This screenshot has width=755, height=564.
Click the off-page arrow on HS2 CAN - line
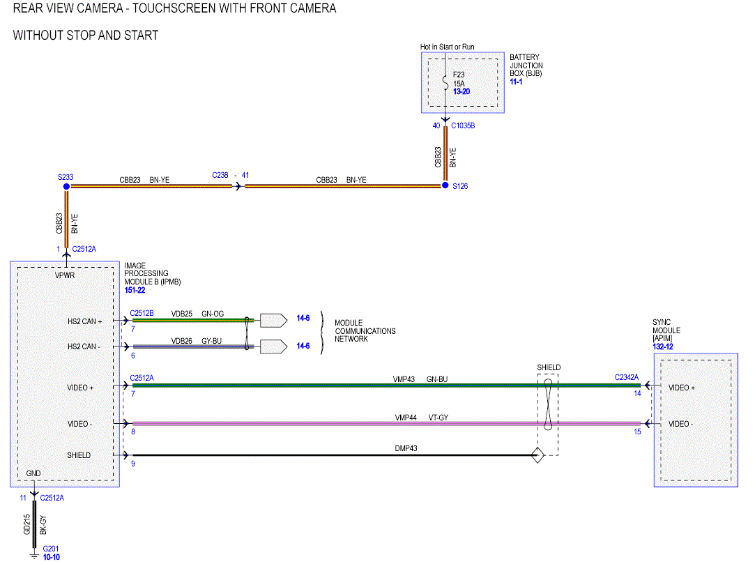pyautogui.click(x=273, y=346)
